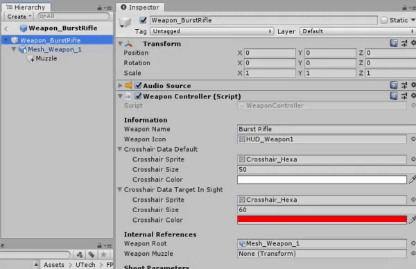Open Transform component help icon
The width and height of the screenshot is (416, 269).
point(394,43)
